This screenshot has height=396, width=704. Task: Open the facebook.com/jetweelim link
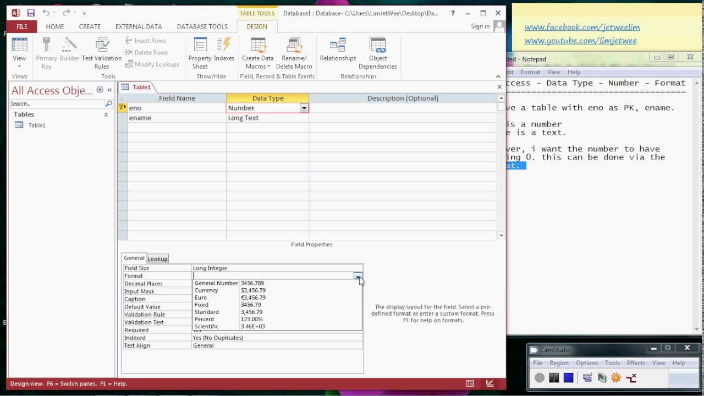click(x=582, y=27)
